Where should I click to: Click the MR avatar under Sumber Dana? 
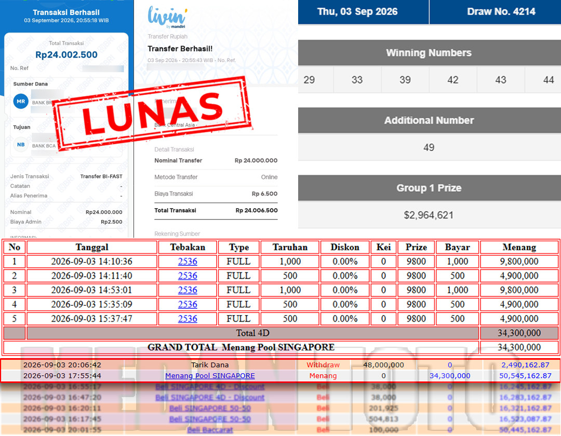[x=21, y=101]
